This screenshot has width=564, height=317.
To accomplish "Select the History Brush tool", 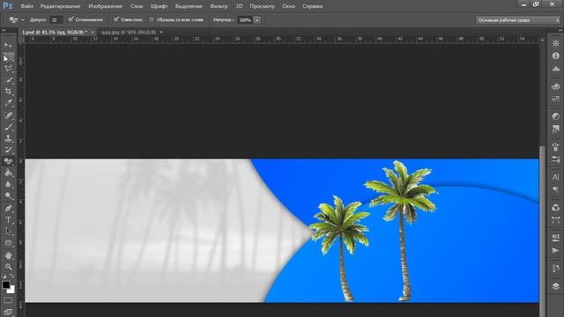I will point(8,150).
